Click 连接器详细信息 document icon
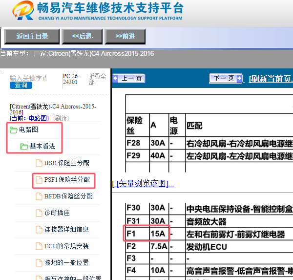Viewport: 293px width, 280px height. 39,230
